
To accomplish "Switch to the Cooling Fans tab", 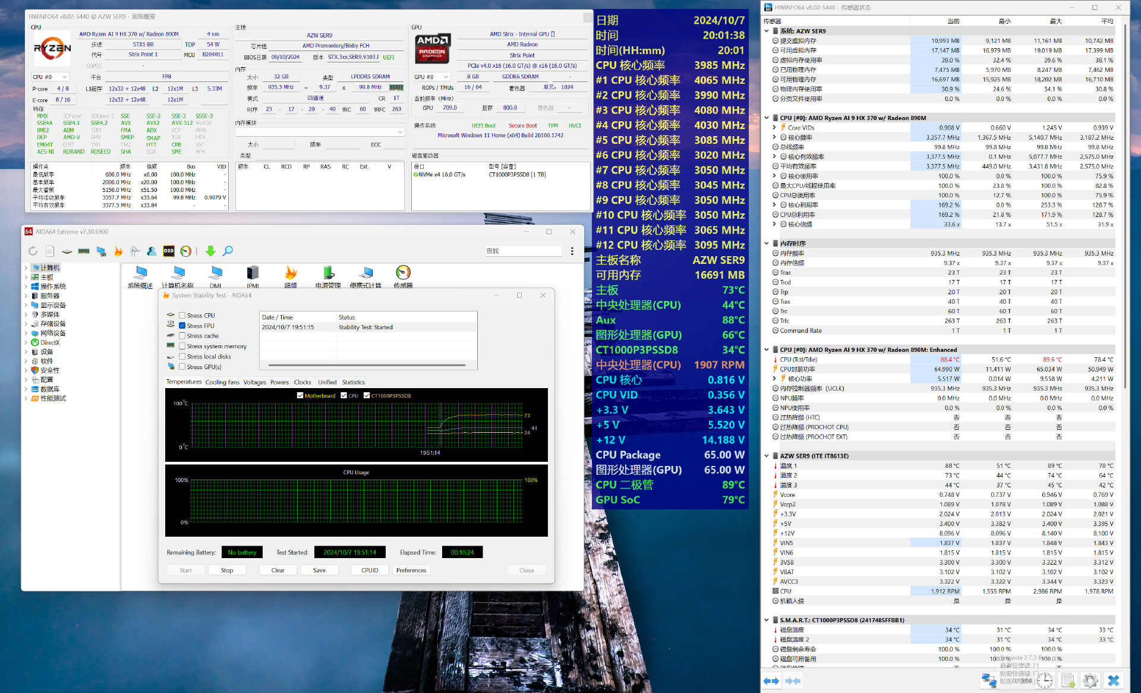I will point(222,382).
